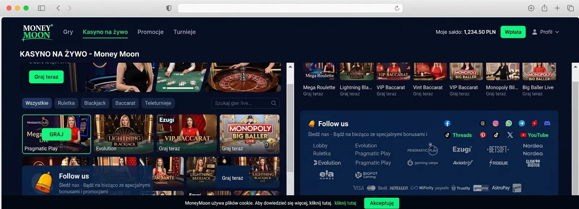579x209 pixels.
Task: Click the Ezugi provider logo
Action: click(462, 149)
